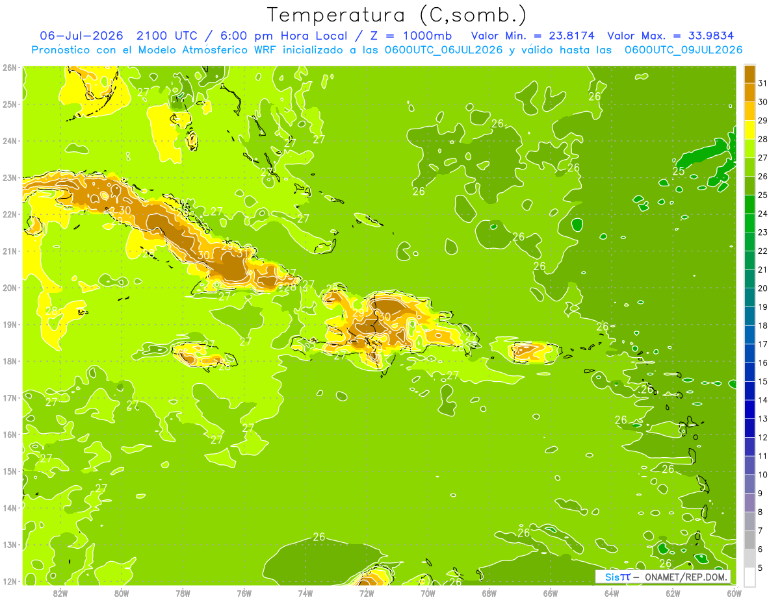Click the 10 label on the color scale
Screen dimensions: 780x602
[x=762, y=475]
